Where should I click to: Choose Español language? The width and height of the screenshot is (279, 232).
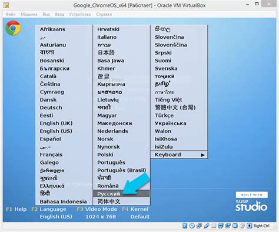tap(50, 139)
